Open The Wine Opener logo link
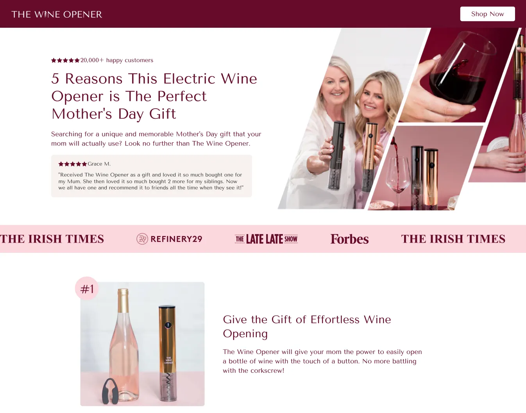 (x=57, y=14)
